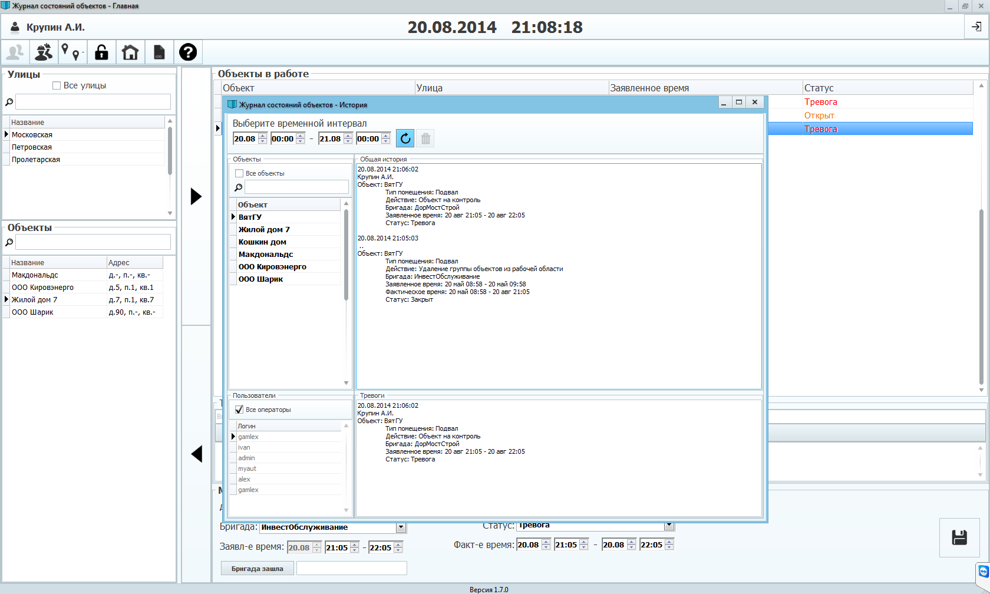
Task: Click the left arrow to remove objects
Action: click(x=196, y=454)
